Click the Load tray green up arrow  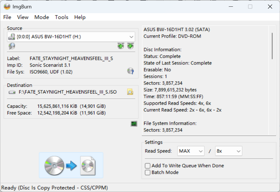tap(121, 46)
